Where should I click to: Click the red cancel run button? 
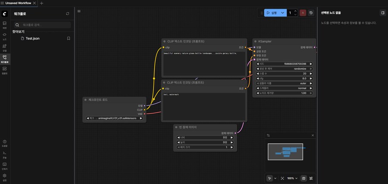point(303,13)
